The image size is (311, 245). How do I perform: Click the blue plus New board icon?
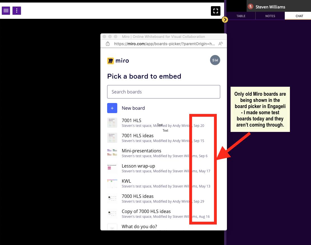[112, 108]
